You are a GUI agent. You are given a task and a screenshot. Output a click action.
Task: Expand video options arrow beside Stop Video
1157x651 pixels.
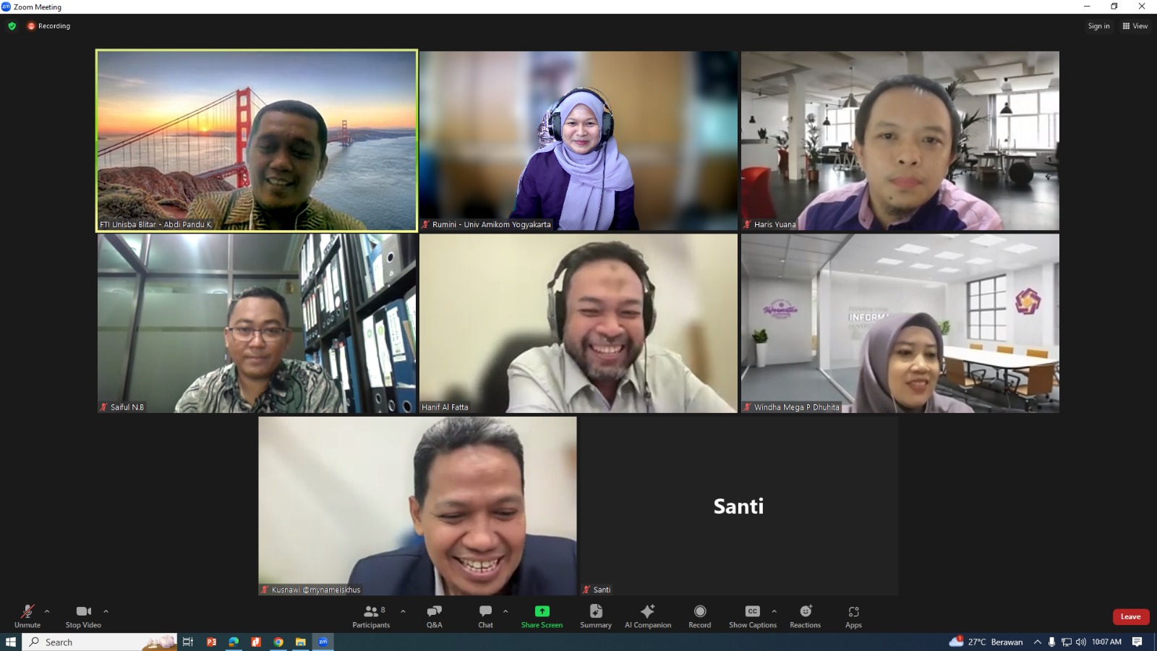coord(106,611)
